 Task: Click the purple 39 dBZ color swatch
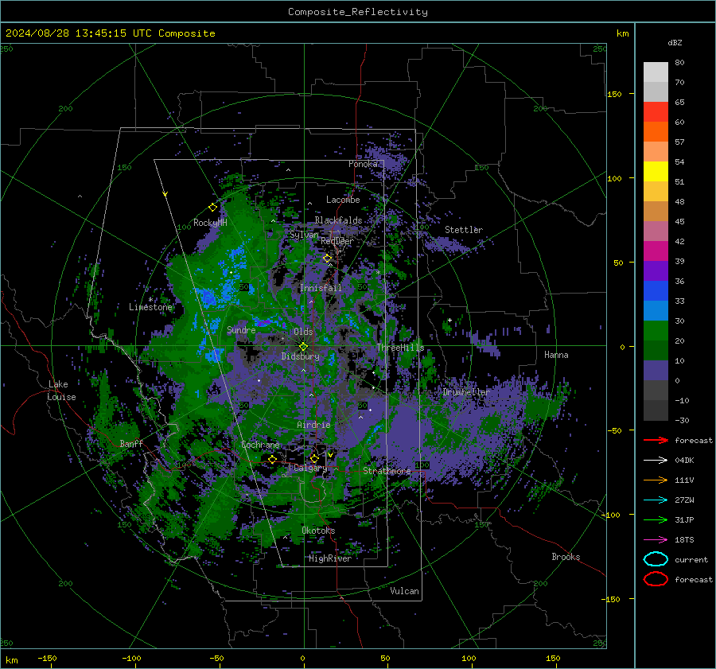click(656, 270)
